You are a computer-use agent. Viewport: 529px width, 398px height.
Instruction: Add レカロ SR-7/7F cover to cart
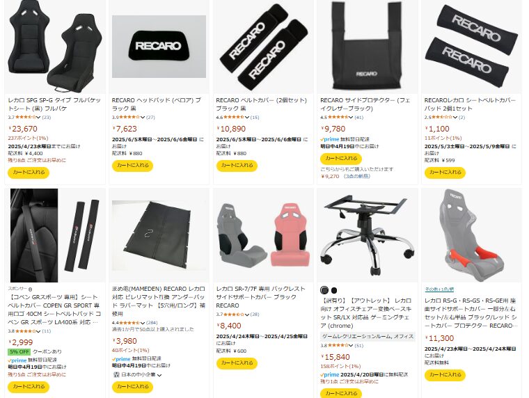[x=237, y=363]
